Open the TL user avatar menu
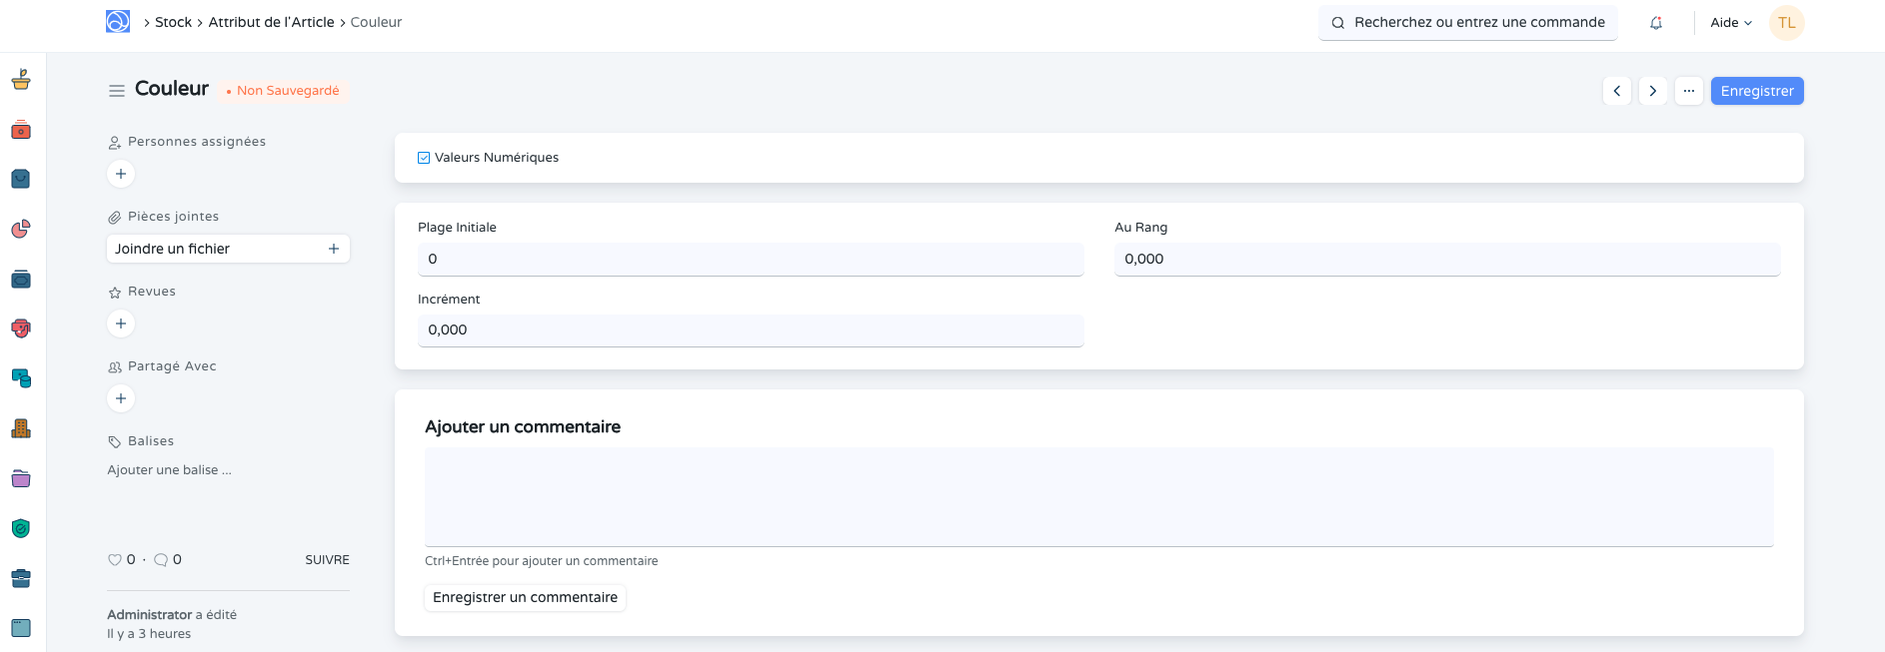This screenshot has width=1885, height=652. tap(1786, 23)
